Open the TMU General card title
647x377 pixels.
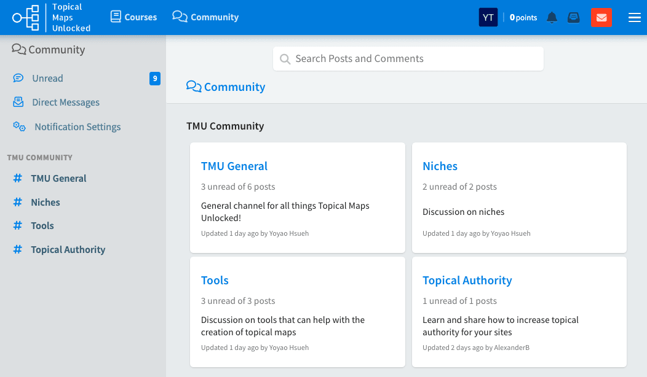point(234,166)
